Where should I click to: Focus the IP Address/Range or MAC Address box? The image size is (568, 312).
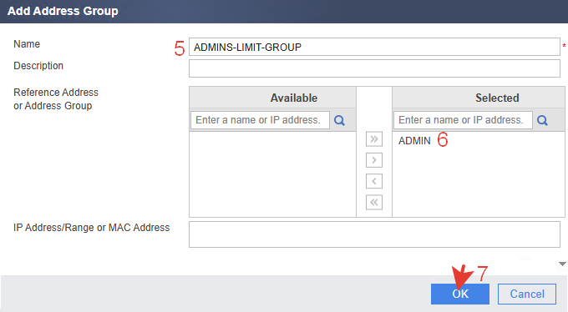tap(374, 234)
